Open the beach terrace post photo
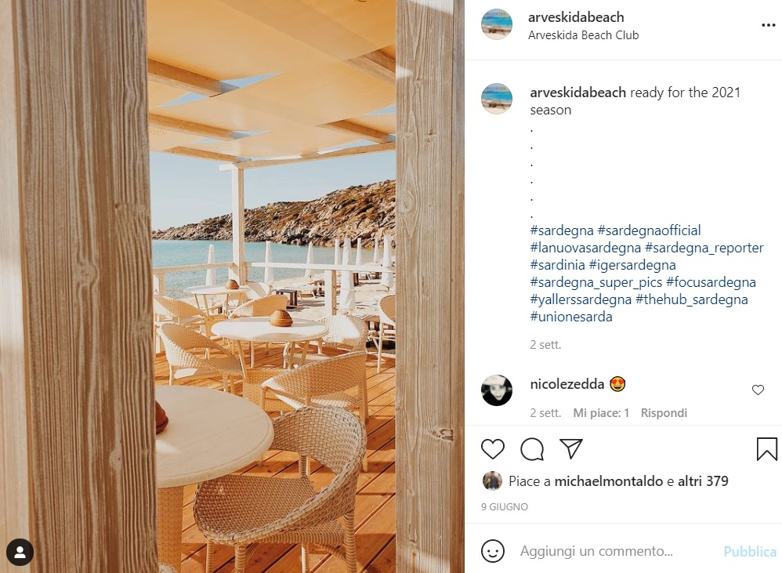Viewport: 782px width, 573px height. pyautogui.click(x=232, y=286)
